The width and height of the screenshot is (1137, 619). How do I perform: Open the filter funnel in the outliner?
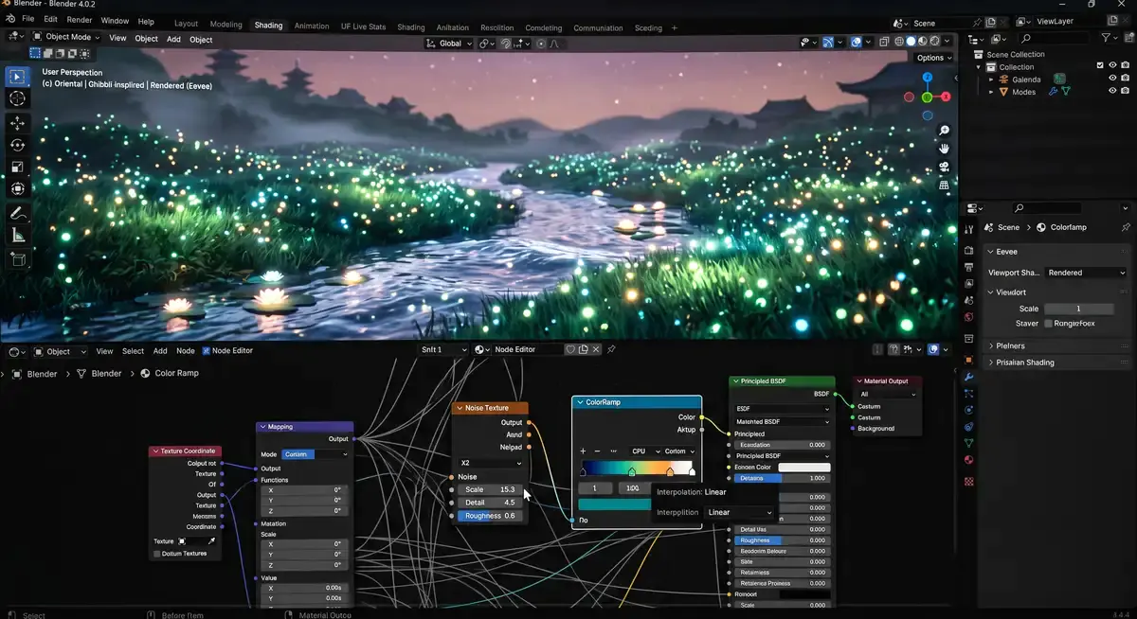tap(1107, 37)
